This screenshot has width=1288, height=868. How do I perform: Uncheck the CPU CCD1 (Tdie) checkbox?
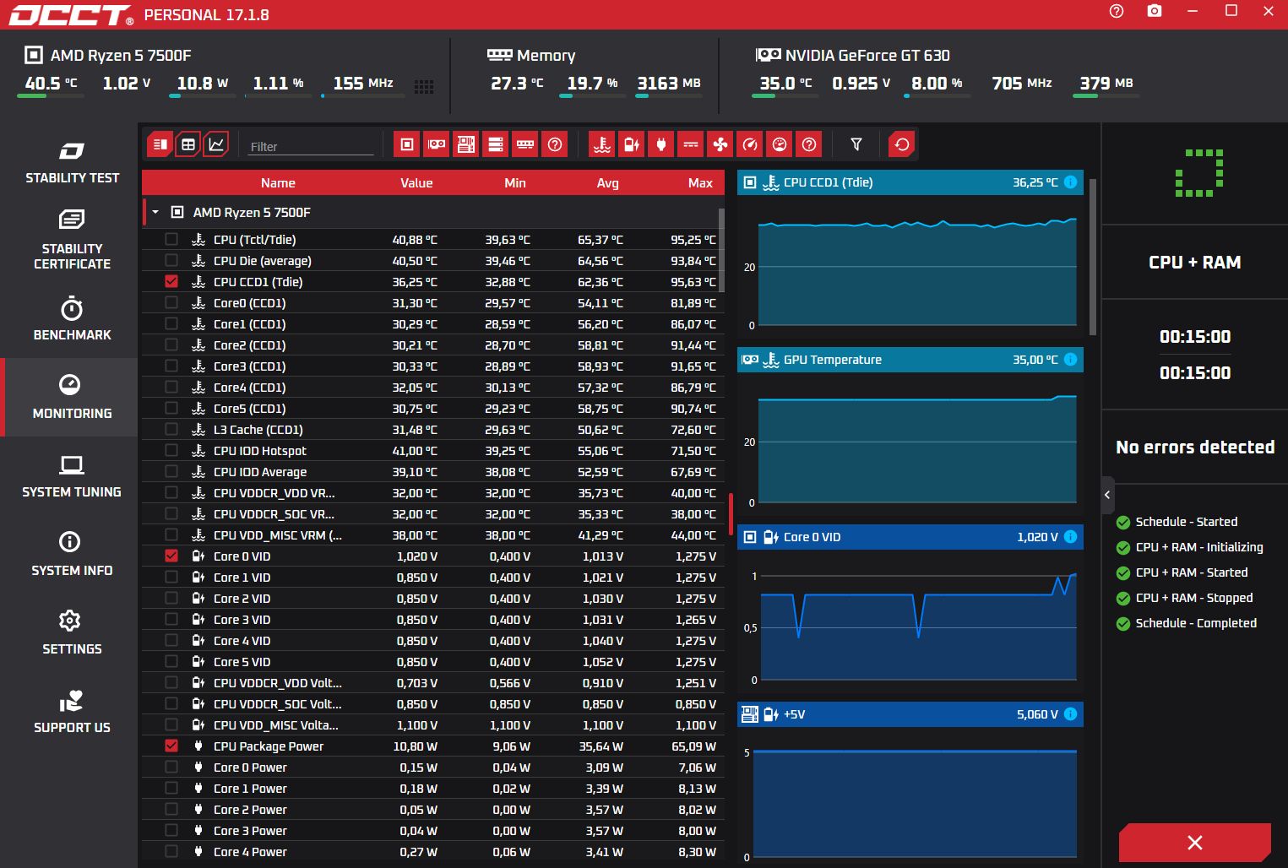(171, 282)
